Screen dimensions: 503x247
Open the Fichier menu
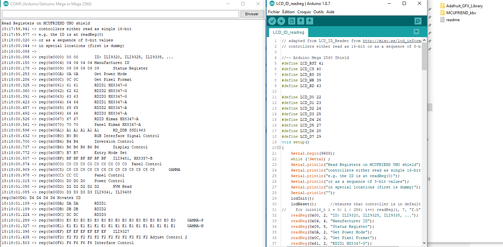pos(274,12)
